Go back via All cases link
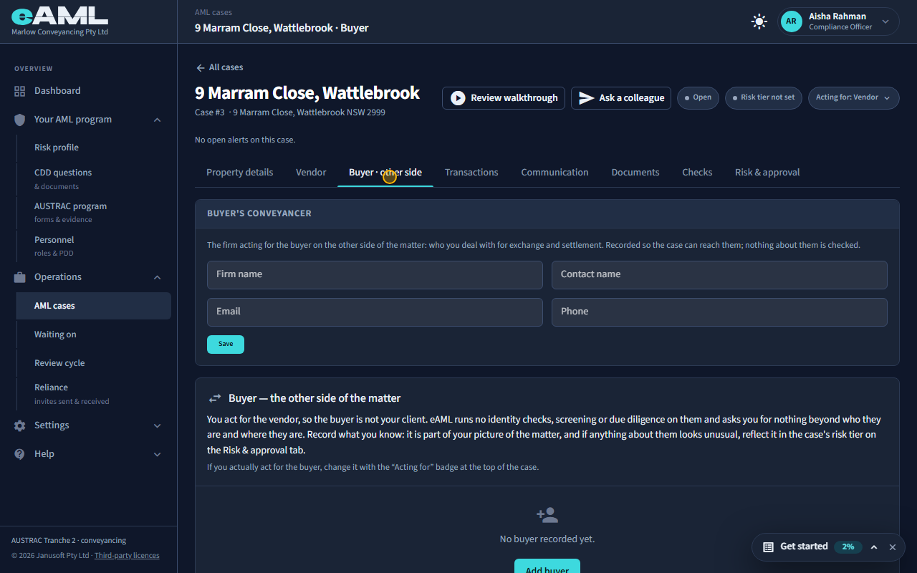Viewport: 917px width, 573px height. click(219, 67)
